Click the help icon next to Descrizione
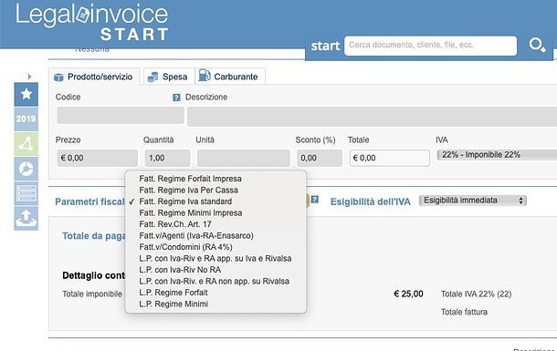The height and width of the screenshot is (351, 557). 176,98
